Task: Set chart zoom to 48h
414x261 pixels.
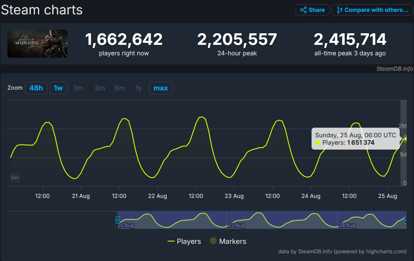Action: tap(36, 88)
